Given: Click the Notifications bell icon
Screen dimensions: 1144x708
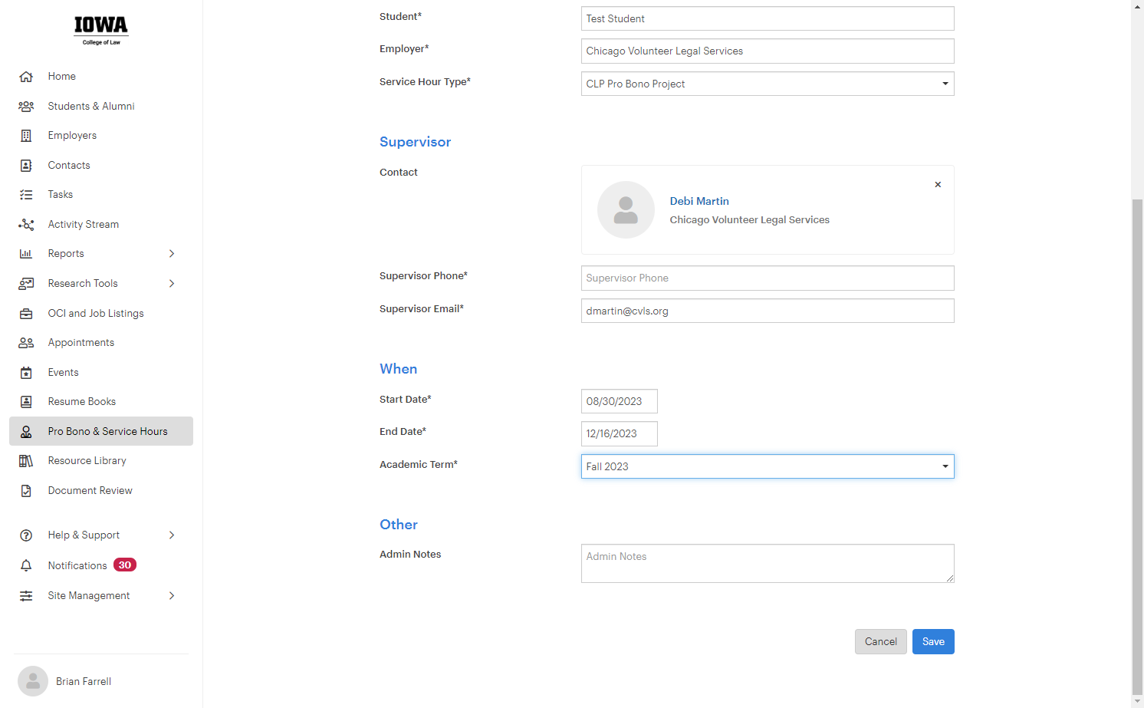Looking at the screenshot, I should pos(26,565).
